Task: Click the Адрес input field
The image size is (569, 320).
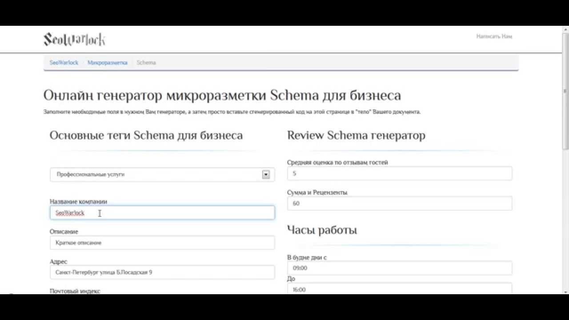Action: [x=162, y=272]
